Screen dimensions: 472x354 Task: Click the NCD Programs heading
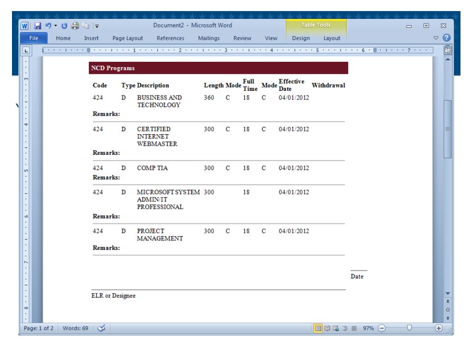click(113, 68)
